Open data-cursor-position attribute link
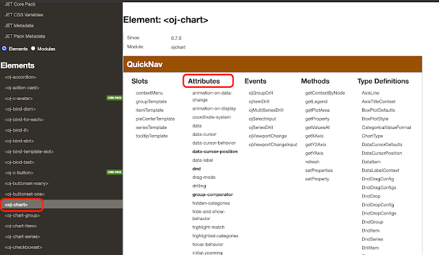439x255 pixels. pos(215,151)
